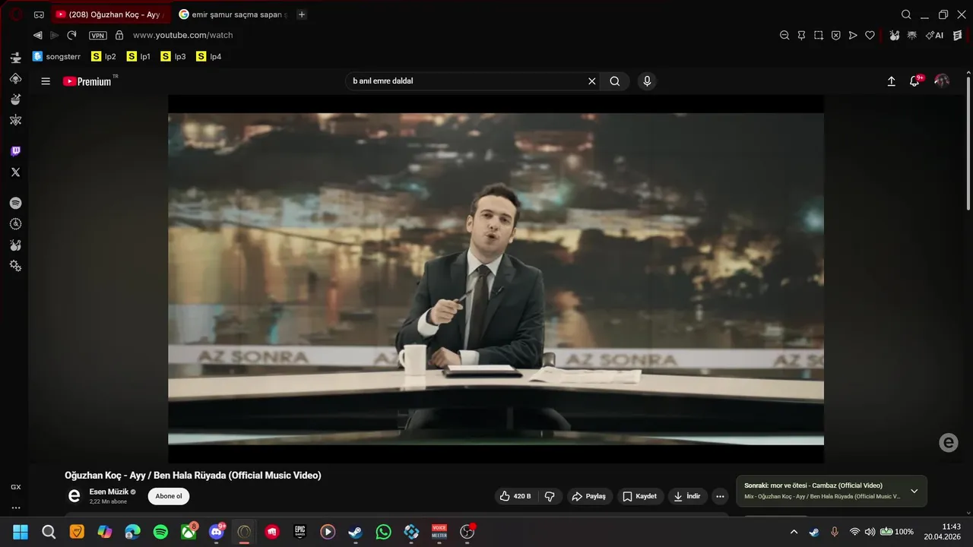973x547 pixels.
Task: Open the Opera menu logo
Action: [15, 14]
